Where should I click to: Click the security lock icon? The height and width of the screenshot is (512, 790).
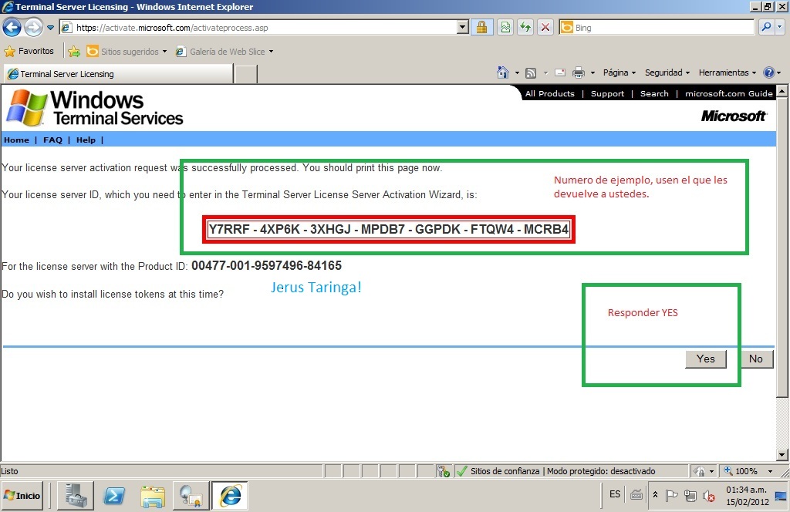pyautogui.click(x=481, y=28)
